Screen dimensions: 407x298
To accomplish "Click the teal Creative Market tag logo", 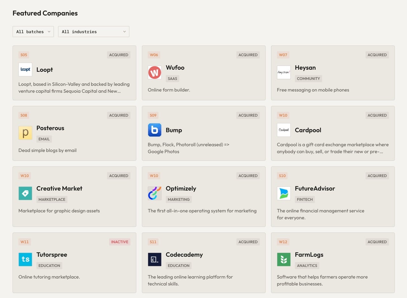I will 25,193.
